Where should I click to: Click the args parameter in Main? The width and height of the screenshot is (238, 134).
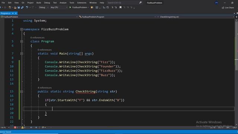pyautogui.click(x=88, y=54)
